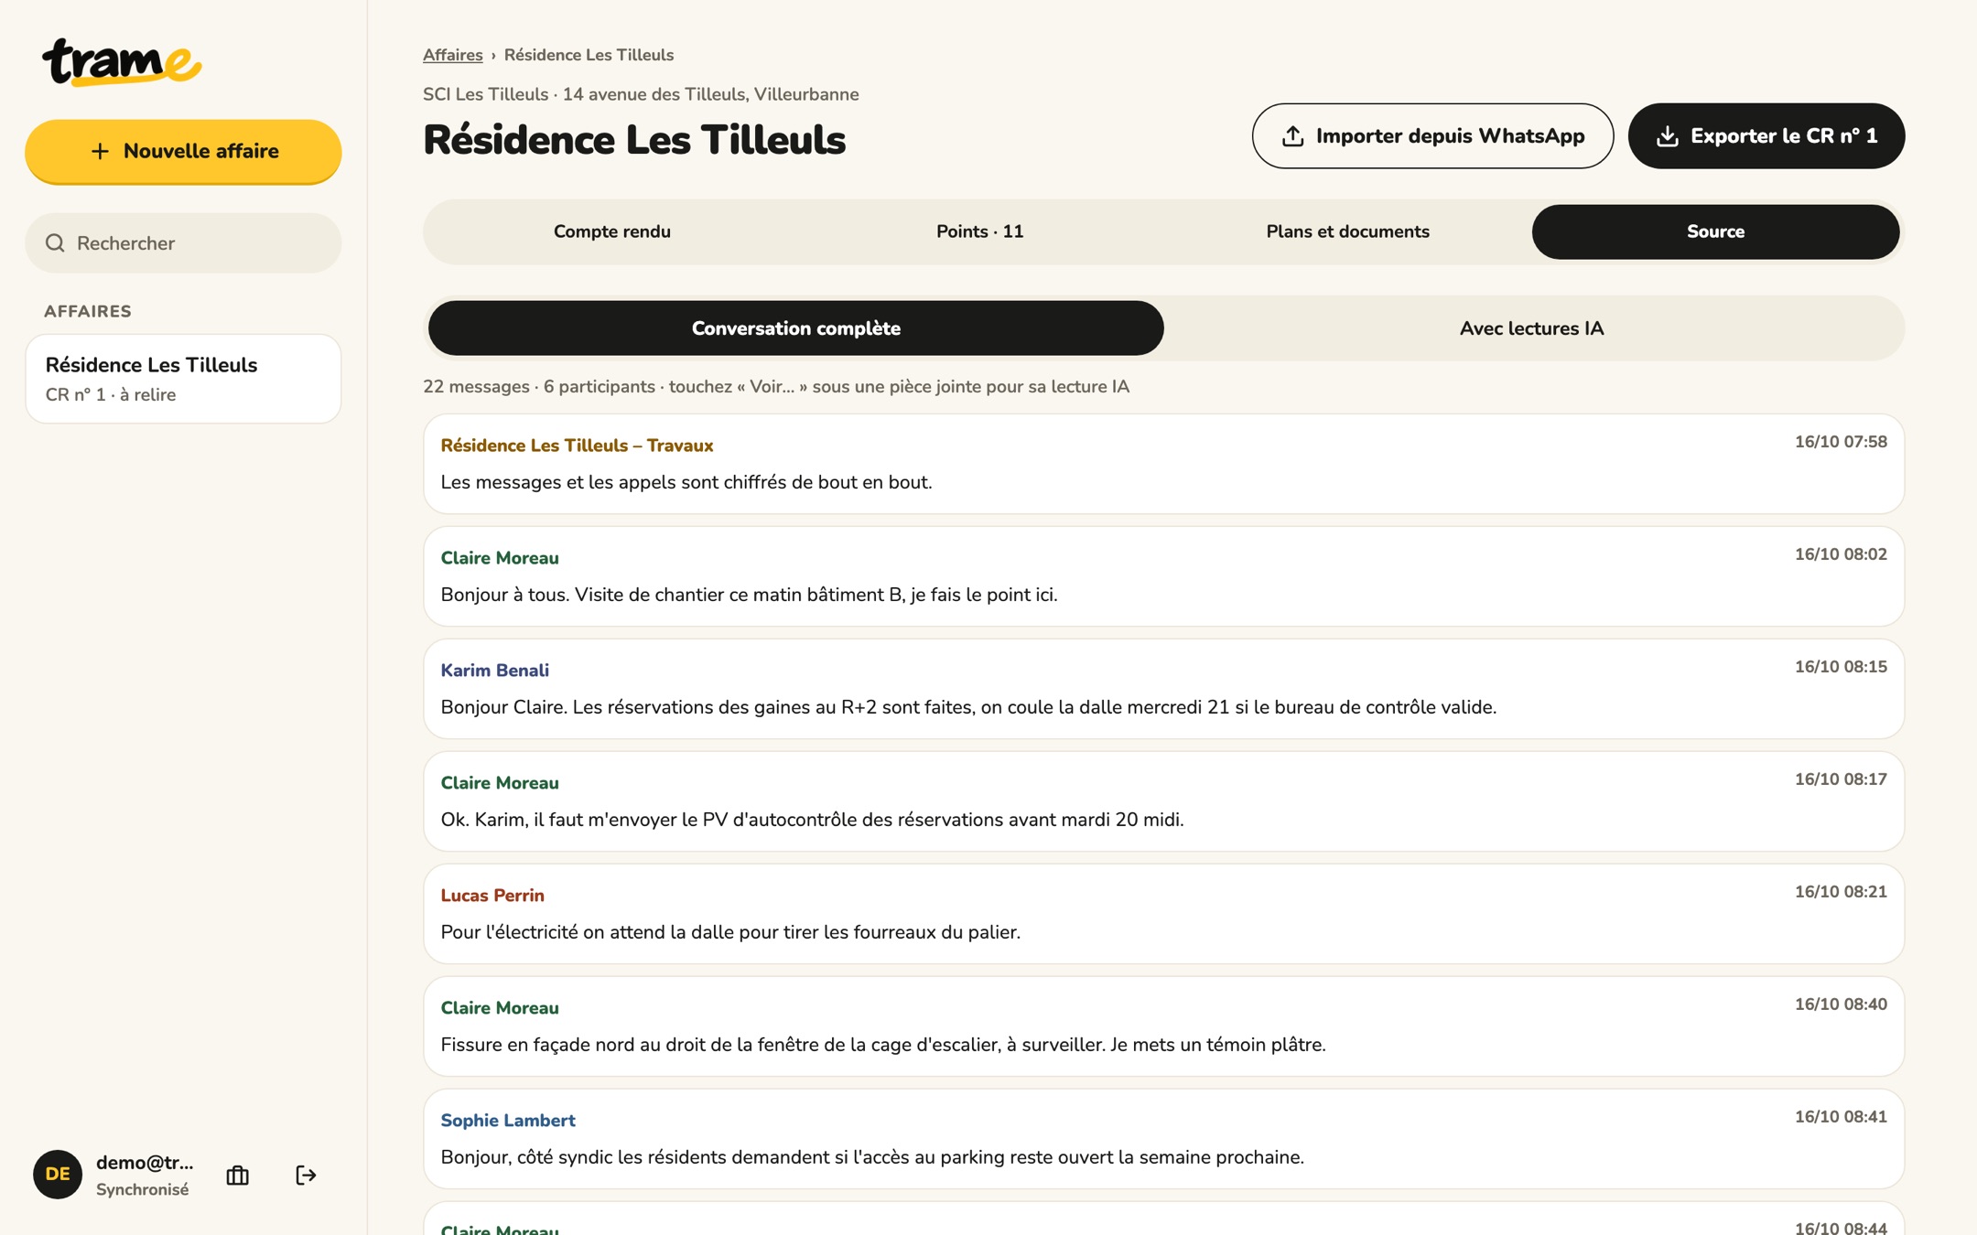
Task: Click the logout arrow icon
Action: pos(306,1175)
